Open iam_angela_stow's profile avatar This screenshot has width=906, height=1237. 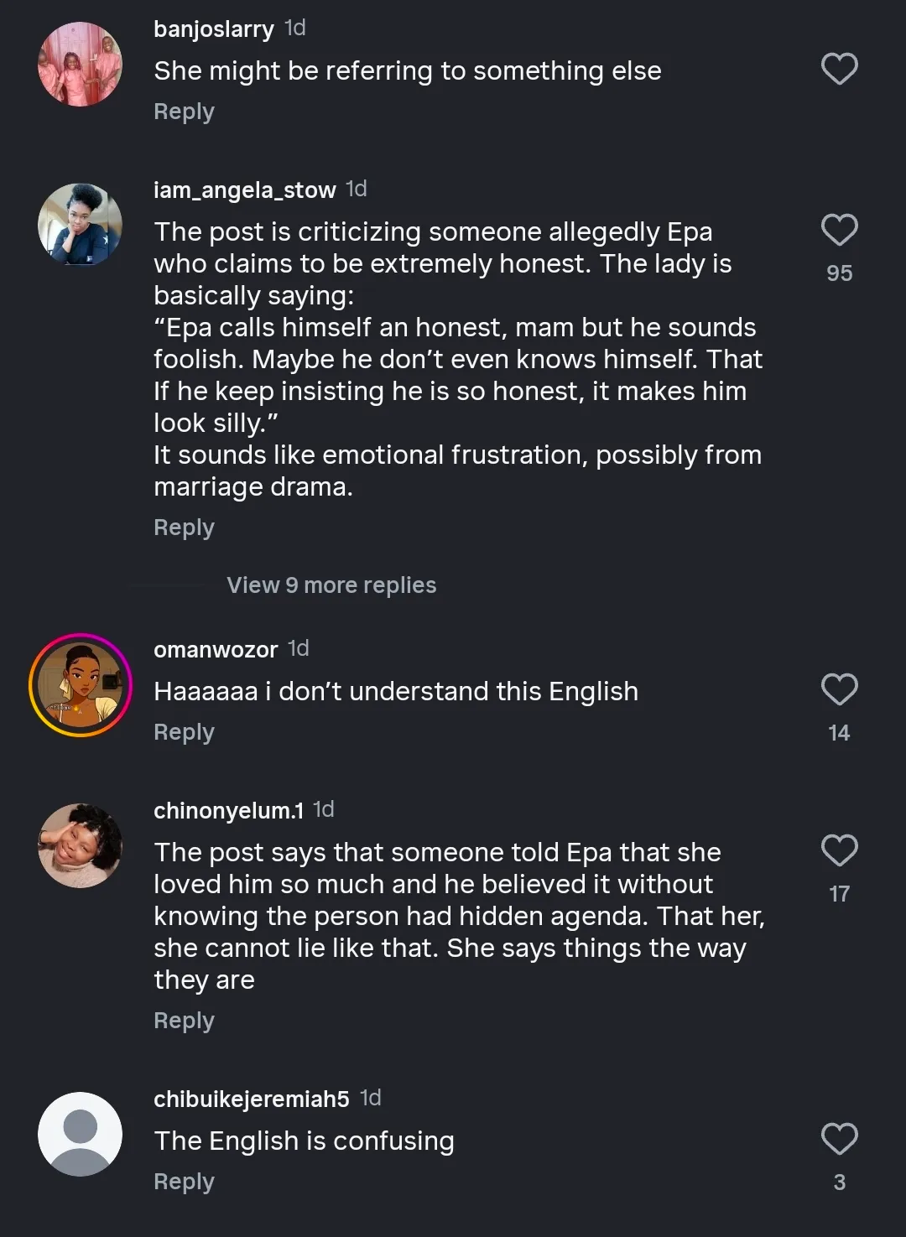[81, 225]
